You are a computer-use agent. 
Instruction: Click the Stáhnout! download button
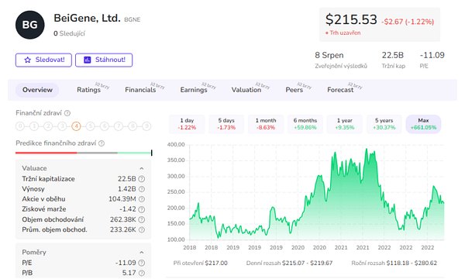pos(104,60)
